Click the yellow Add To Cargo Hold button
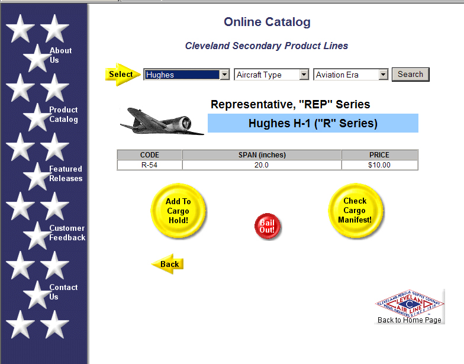The width and height of the screenshot is (464, 364). (178, 211)
